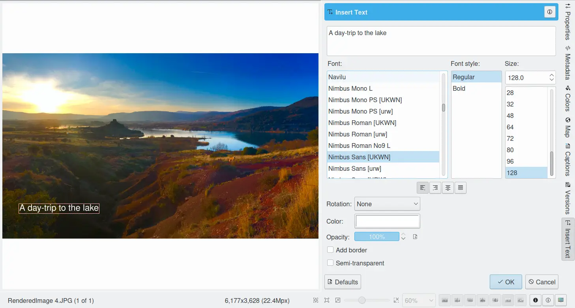The width and height of the screenshot is (575, 308).
Task: Switch to the Metadata side tab
Action: click(x=568, y=62)
